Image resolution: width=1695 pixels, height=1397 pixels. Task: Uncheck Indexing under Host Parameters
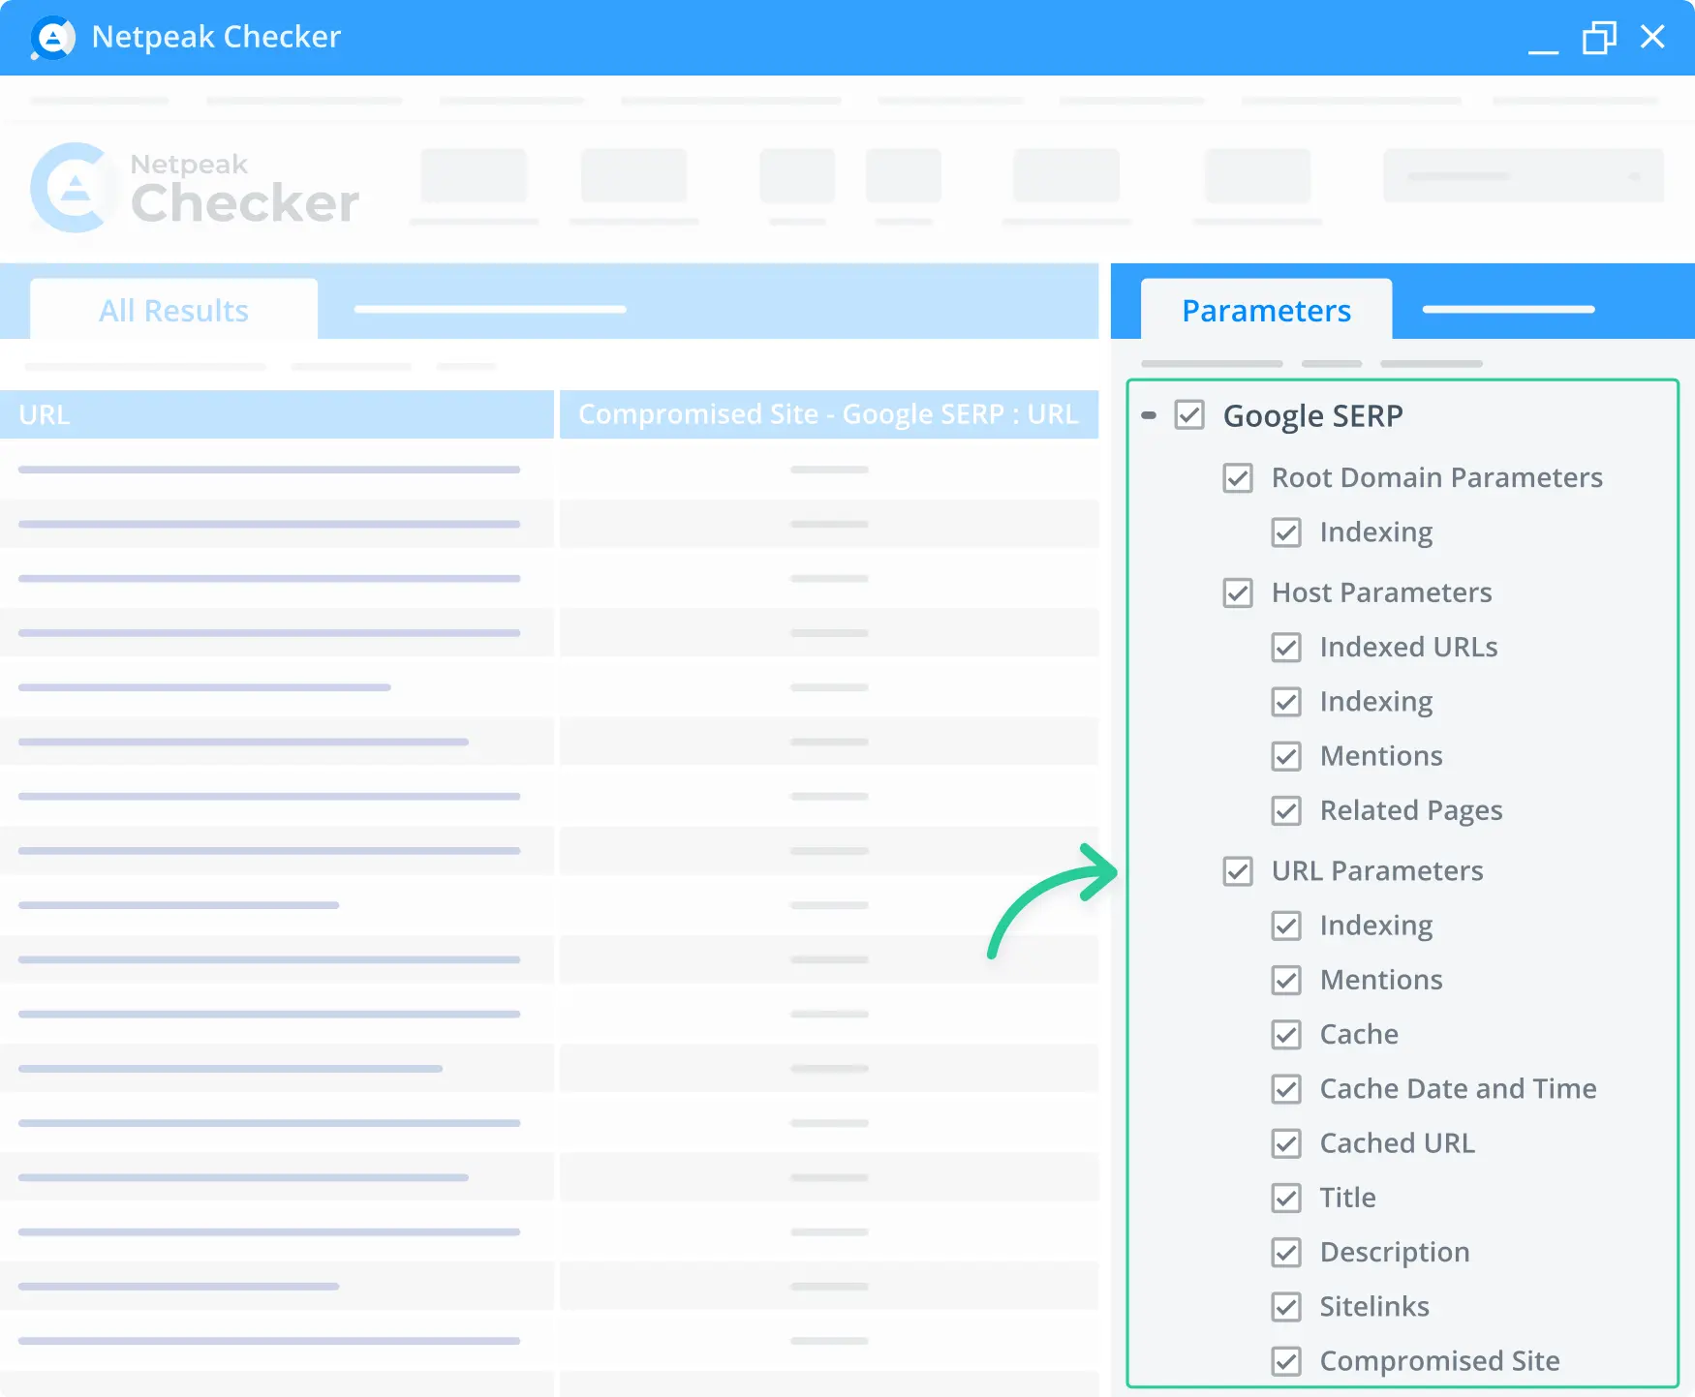[x=1286, y=701]
